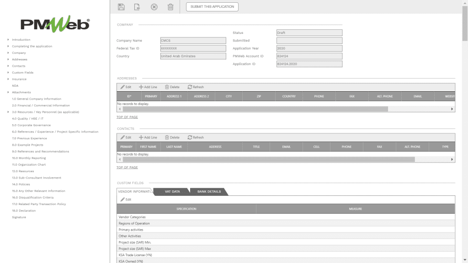The height and width of the screenshot is (263, 468).
Task: Open NDA in sidebar
Action: pos(15,85)
